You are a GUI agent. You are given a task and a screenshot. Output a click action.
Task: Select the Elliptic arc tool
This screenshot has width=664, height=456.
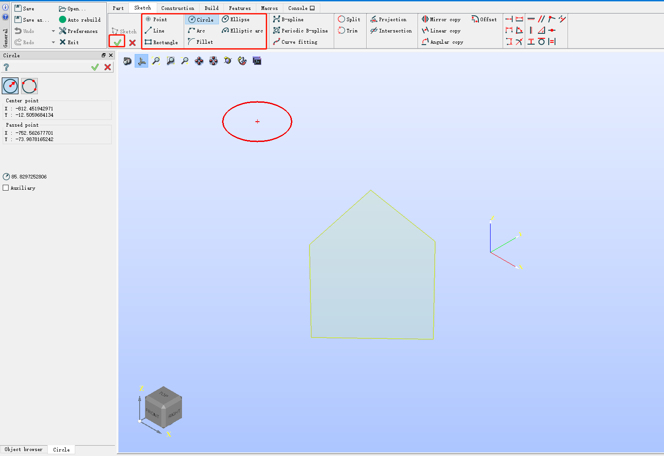point(242,31)
